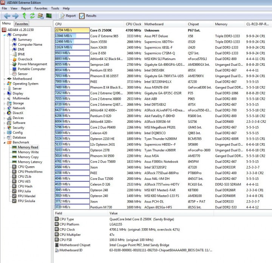Collapse the Benchmark tree node
Viewport: 272px width, 263px height.
tap(4, 142)
